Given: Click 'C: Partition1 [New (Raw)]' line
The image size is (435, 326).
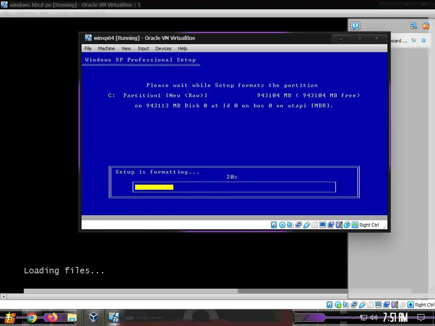Looking at the screenshot, I should [158, 96].
